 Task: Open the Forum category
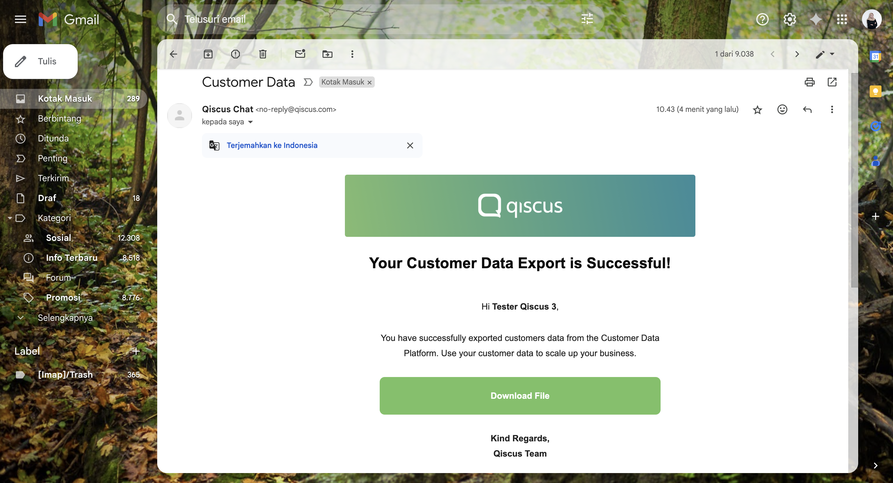click(x=74, y=278)
